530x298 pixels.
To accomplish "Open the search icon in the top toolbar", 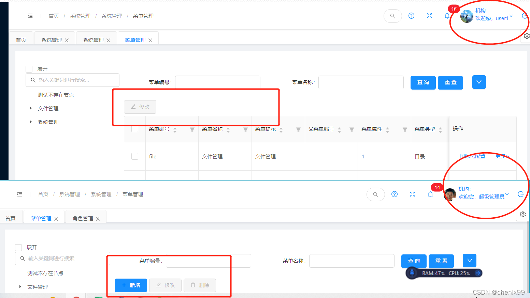I will [392, 16].
